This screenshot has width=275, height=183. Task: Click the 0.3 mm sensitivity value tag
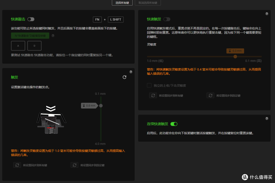pyautogui.click(x=235, y=51)
